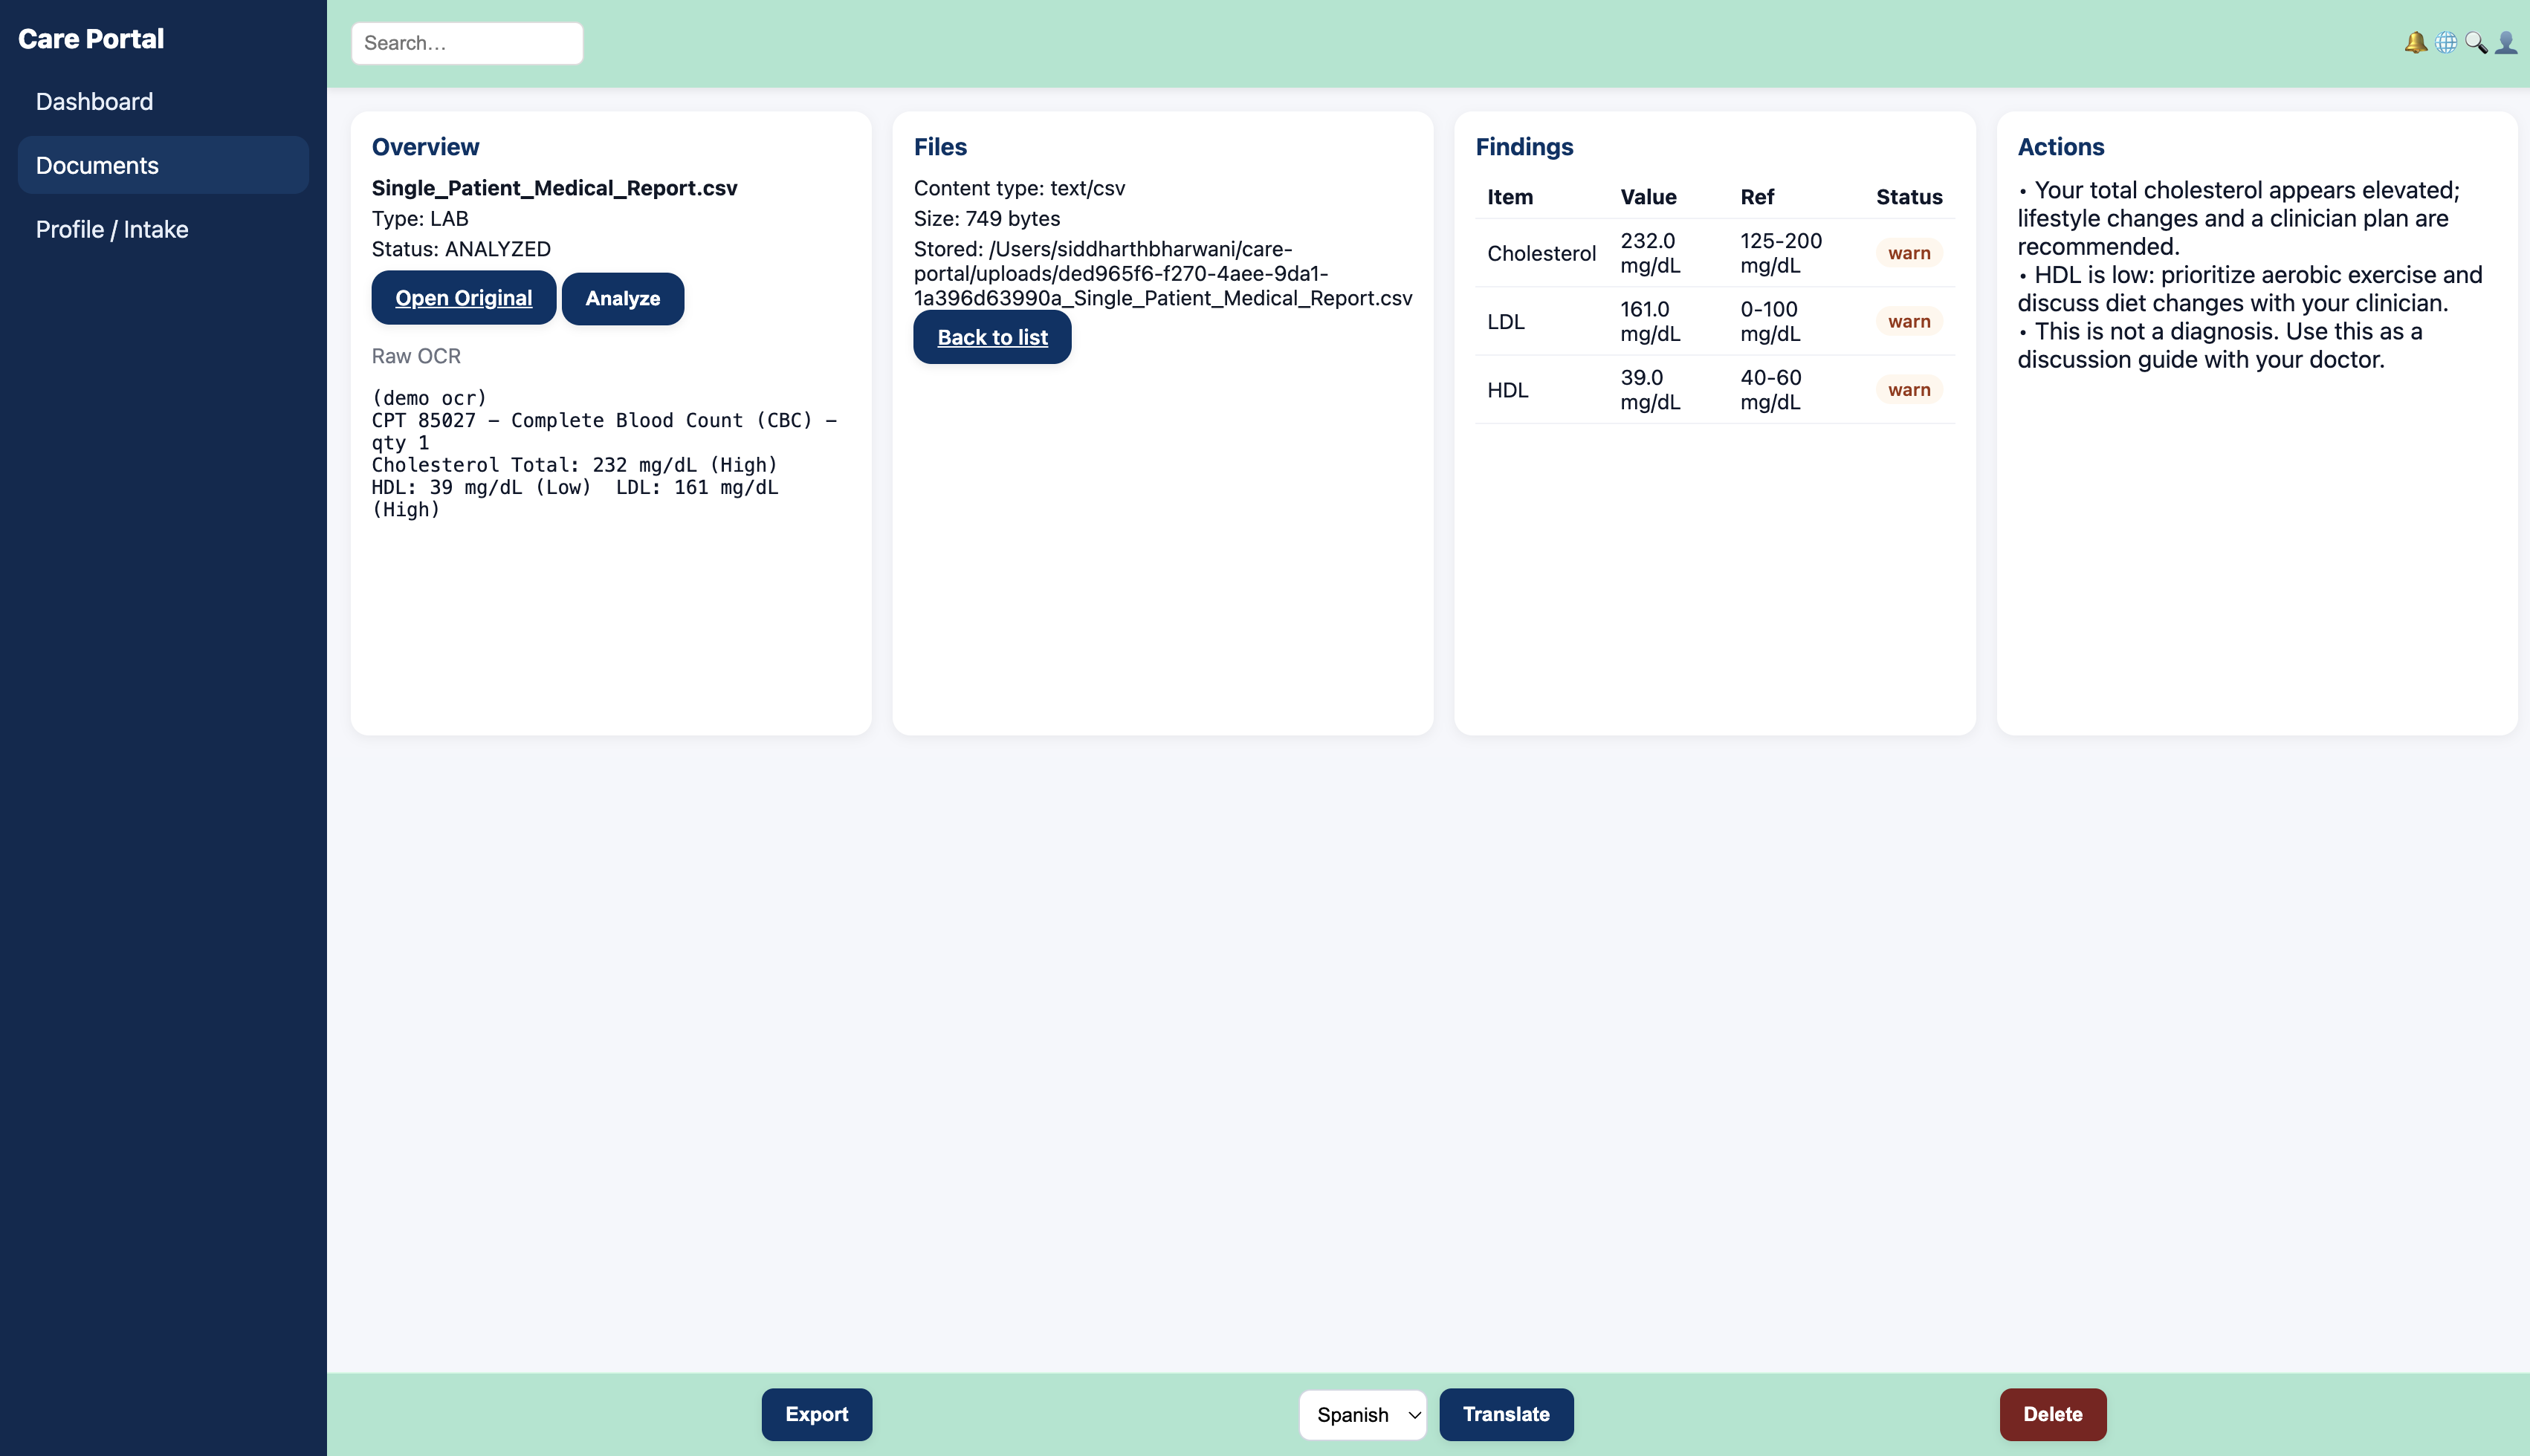Focus the Search input field
2530x1456 pixels.
click(466, 43)
